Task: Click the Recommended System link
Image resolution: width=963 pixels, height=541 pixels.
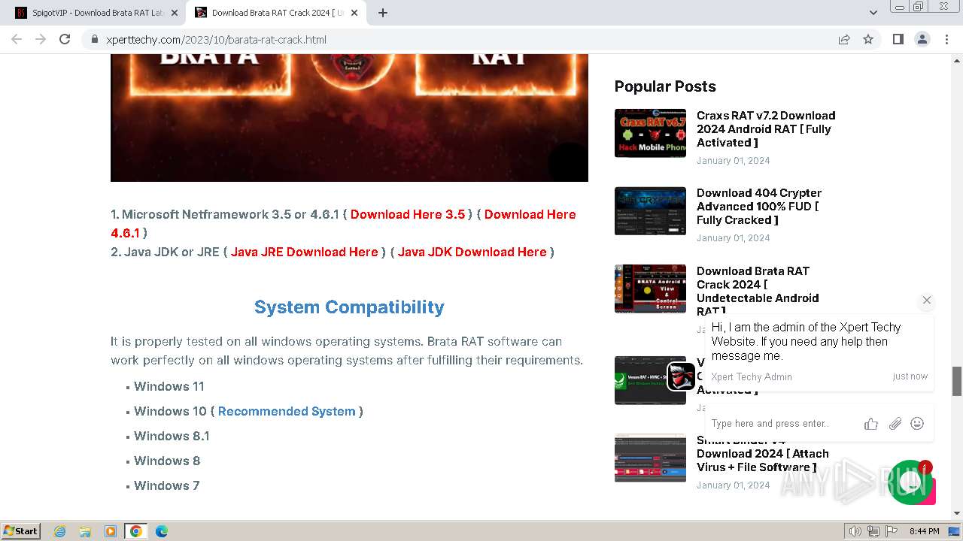Action: (x=287, y=411)
